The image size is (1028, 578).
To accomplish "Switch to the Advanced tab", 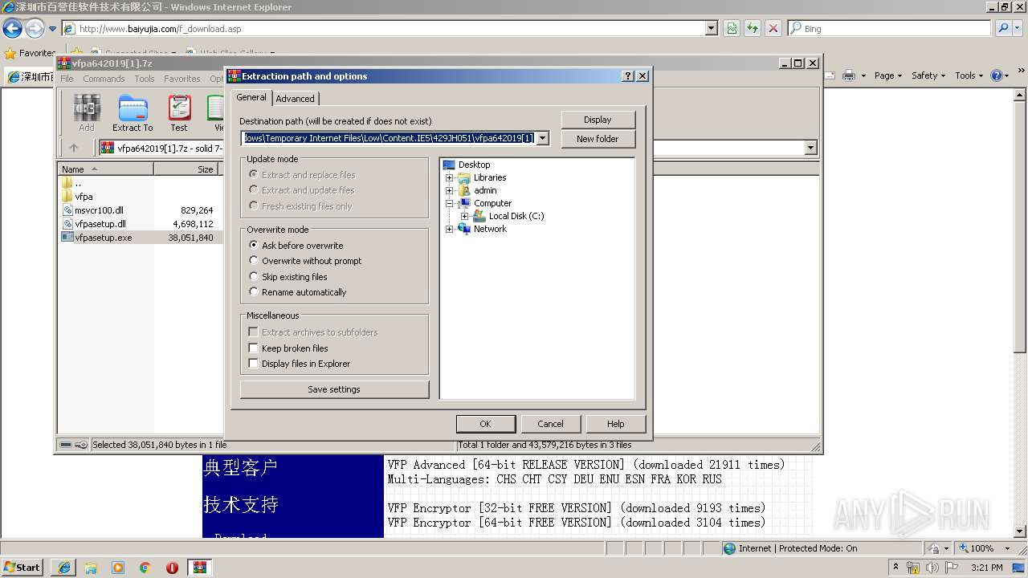I will click(x=295, y=99).
